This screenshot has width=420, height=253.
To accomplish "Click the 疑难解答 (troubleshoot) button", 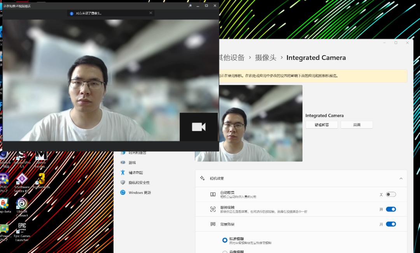I will click(x=321, y=124).
